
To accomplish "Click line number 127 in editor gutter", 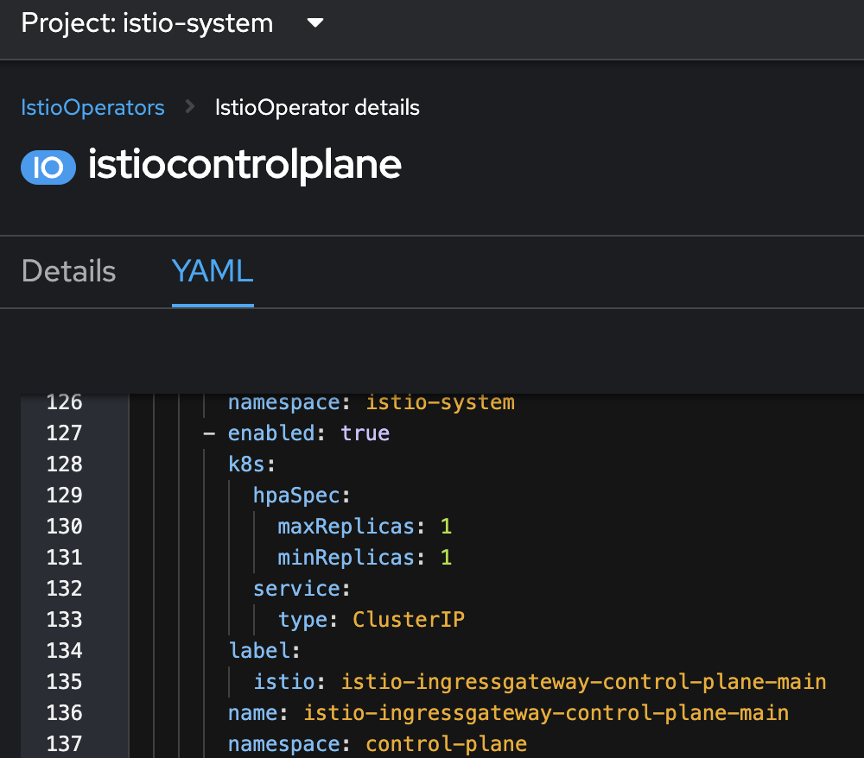I will (x=65, y=433).
